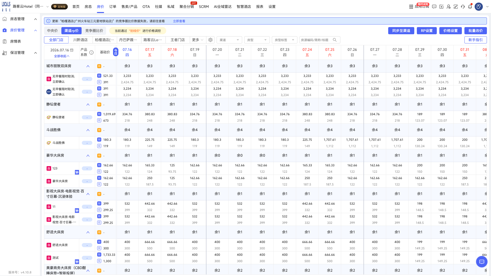This screenshot has width=491, height=276.
Task: Open 房情表 in the sidebar
Action: (x=15, y=41)
